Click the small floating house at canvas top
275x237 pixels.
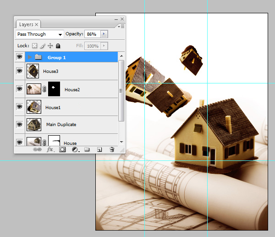191,60
